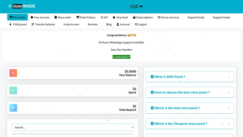Screen dimensions: 243x137
Task: Click the shopping cart icon for New order
Action: (x=11, y=17)
